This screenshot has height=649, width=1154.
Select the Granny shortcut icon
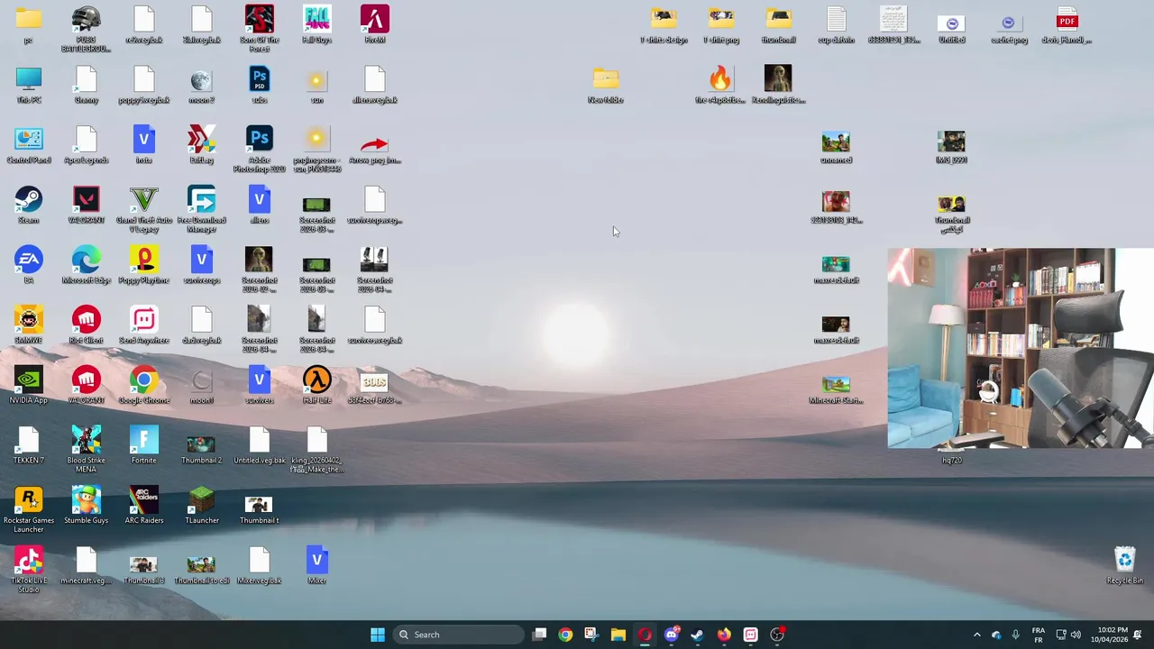click(86, 86)
